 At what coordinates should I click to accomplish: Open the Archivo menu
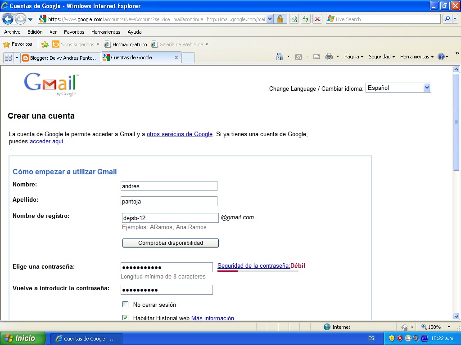point(12,32)
